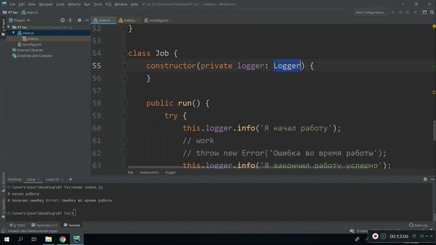The image size is (436, 245).
Task: Open the Edit menu
Action: coord(21,4)
